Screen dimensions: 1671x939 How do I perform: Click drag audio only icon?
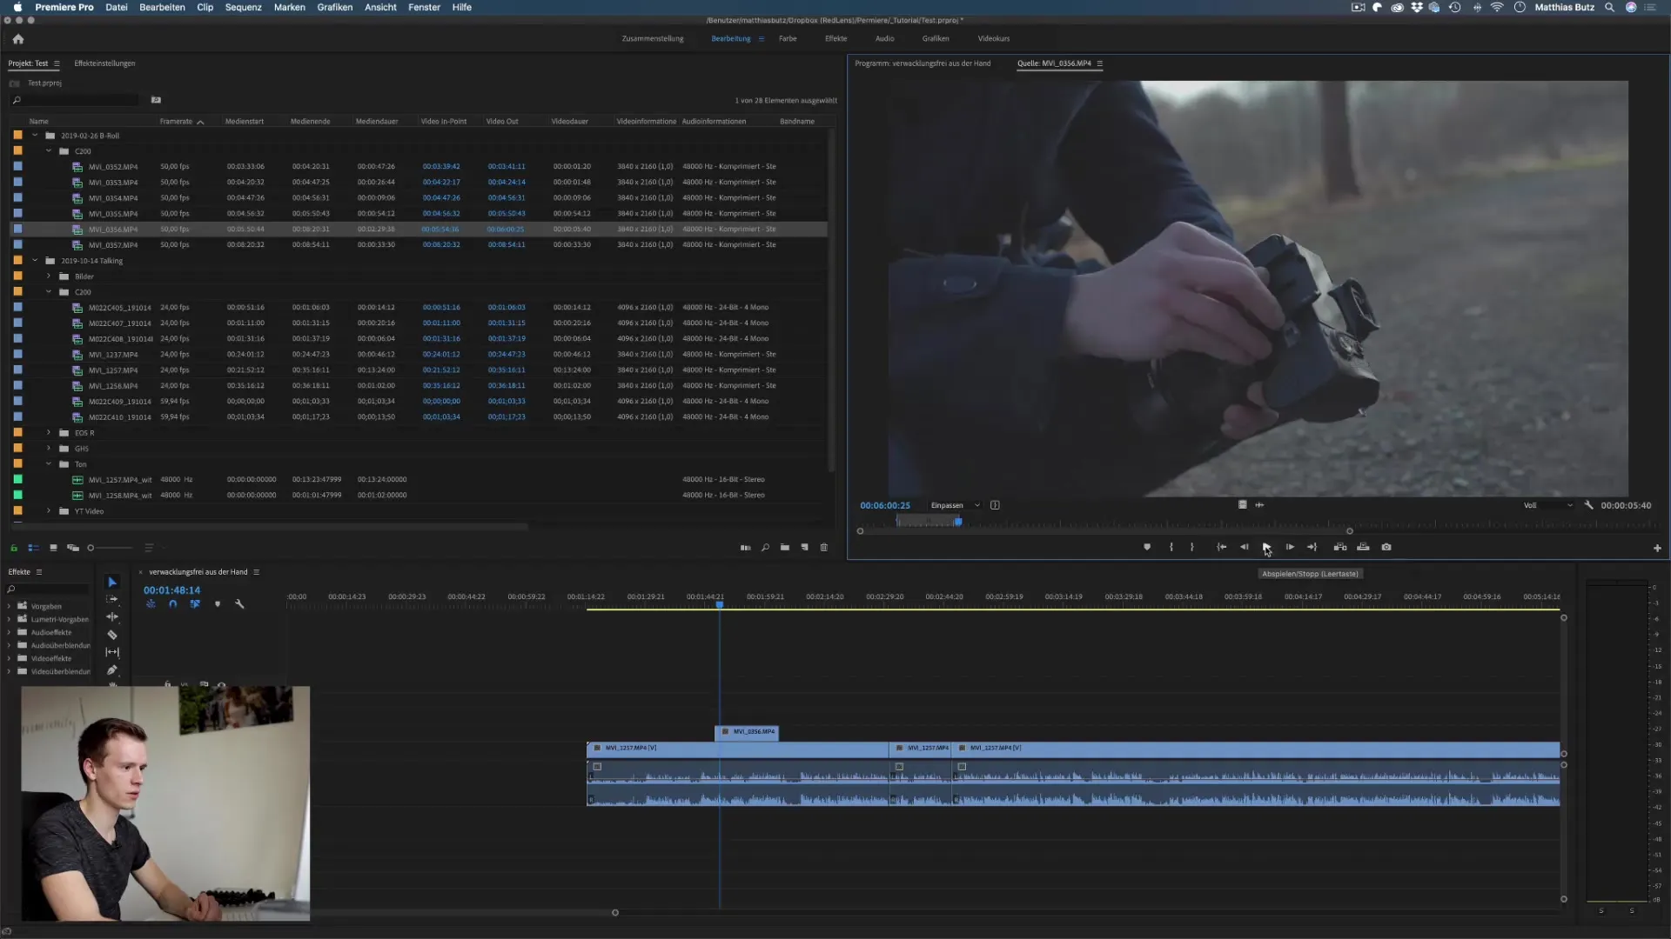point(1259,505)
